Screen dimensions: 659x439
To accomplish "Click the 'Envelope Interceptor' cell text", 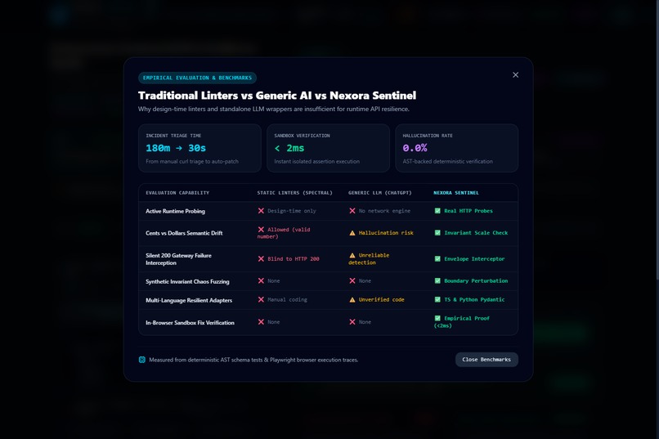I will pos(474,259).
